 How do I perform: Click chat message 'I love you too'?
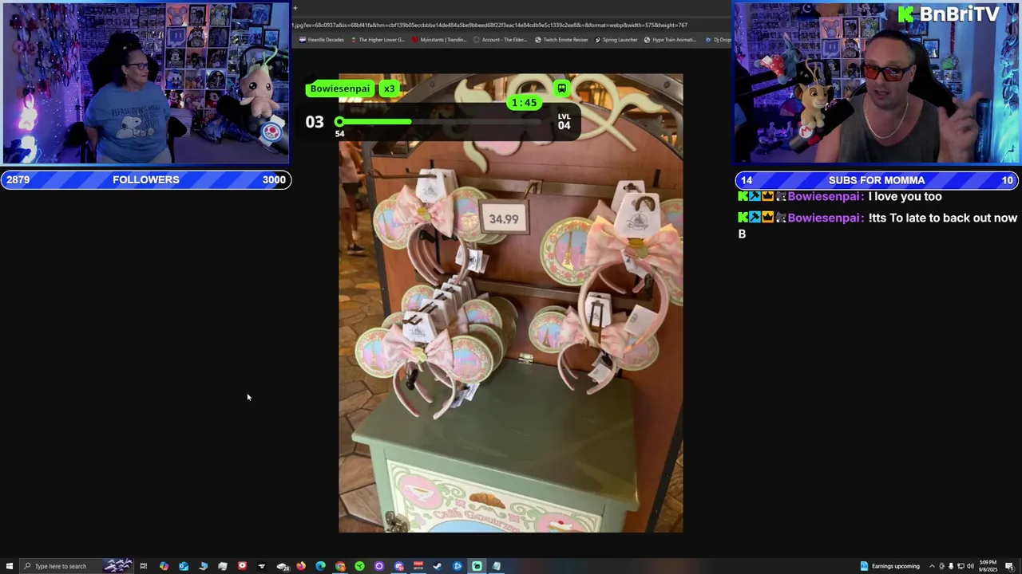coord(905,196)
